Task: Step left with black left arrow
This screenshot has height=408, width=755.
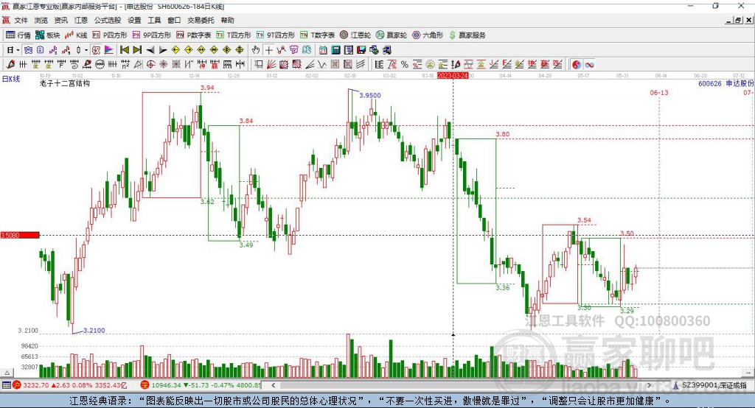Action: pos(150,50)
